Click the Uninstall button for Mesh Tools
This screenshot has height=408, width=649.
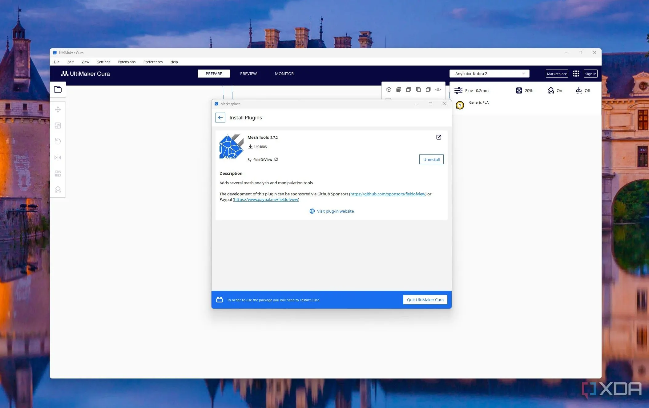(431, 159)
